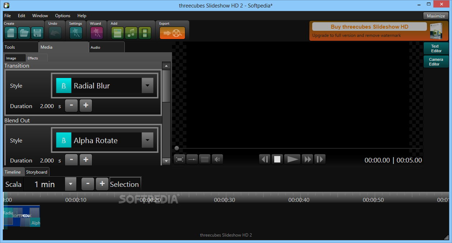Select the Image sub-tab
452x243 pixels.
[x=15, y=58]
